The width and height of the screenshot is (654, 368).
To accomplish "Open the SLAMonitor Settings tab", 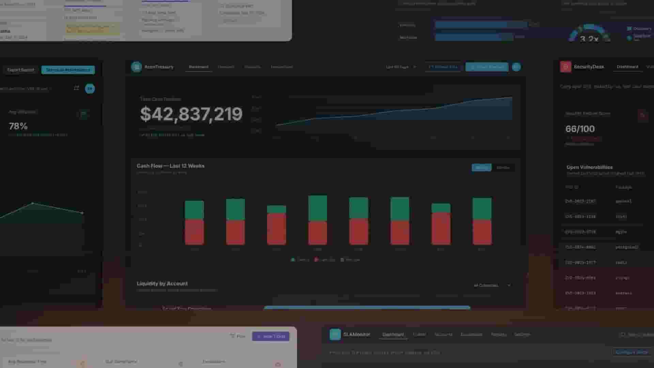I will tap(522, 334).
